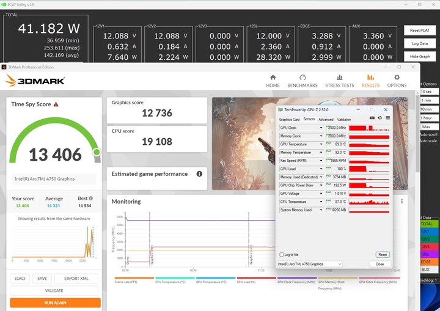Switch to Graphics Card tab in GPU-Z
This screenshot has width=440, height=311.
pos(289,120)
